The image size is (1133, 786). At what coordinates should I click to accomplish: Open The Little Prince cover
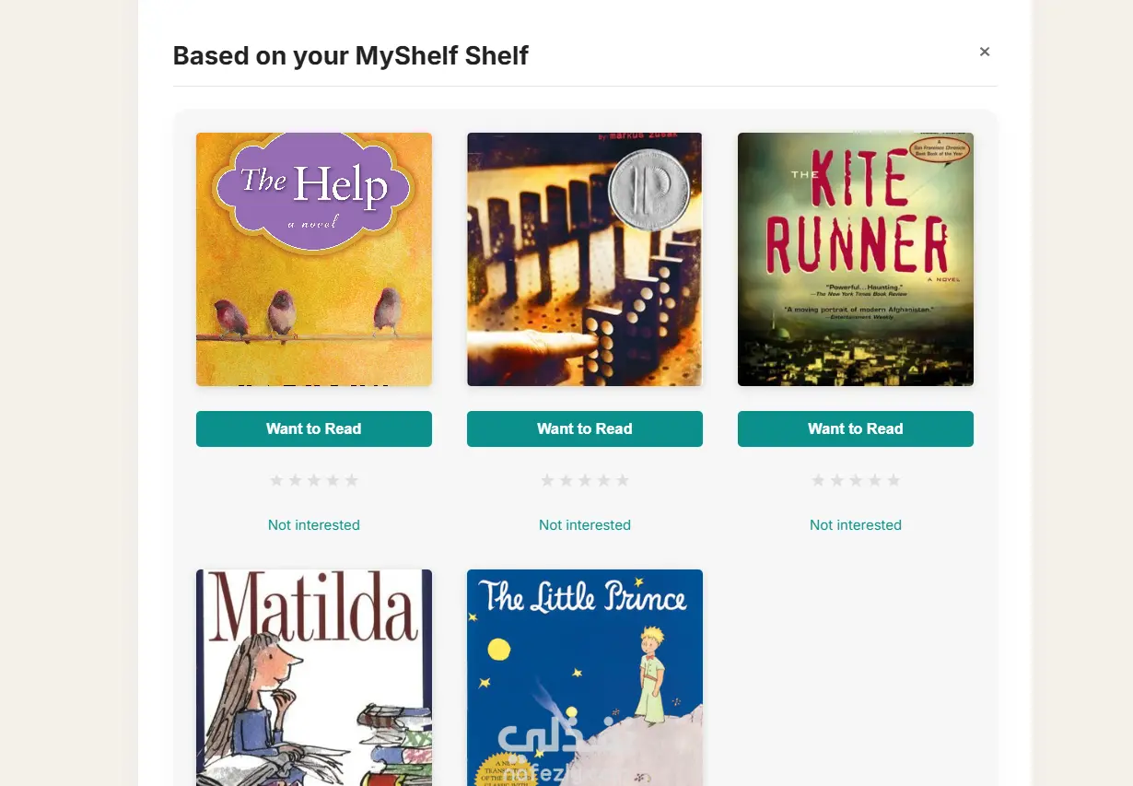point(584,677)
